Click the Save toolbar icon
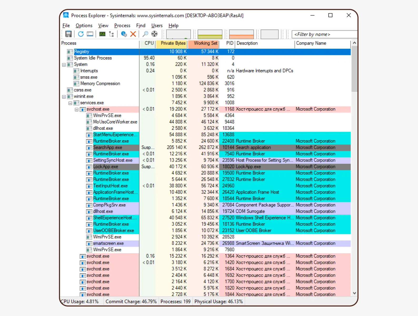The width and height of the screenshot is (418, 316). coord(68,34)
